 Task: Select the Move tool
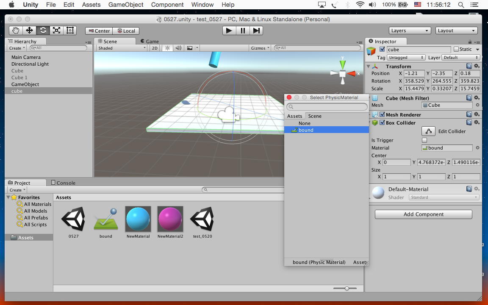tap(29, 30)
